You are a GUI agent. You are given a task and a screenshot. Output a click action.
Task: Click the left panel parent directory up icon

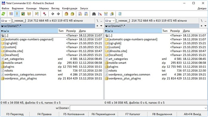point(2,35)
